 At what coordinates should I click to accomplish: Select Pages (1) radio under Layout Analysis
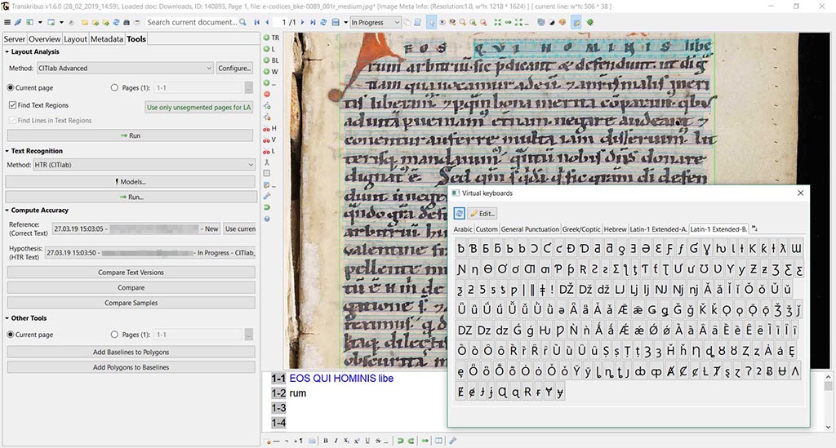114,87
